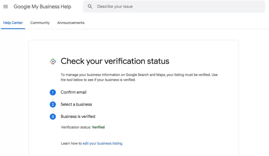Select step 2 circle for Select a business
This screenshot has height=156, width=269.
(53, 105)
